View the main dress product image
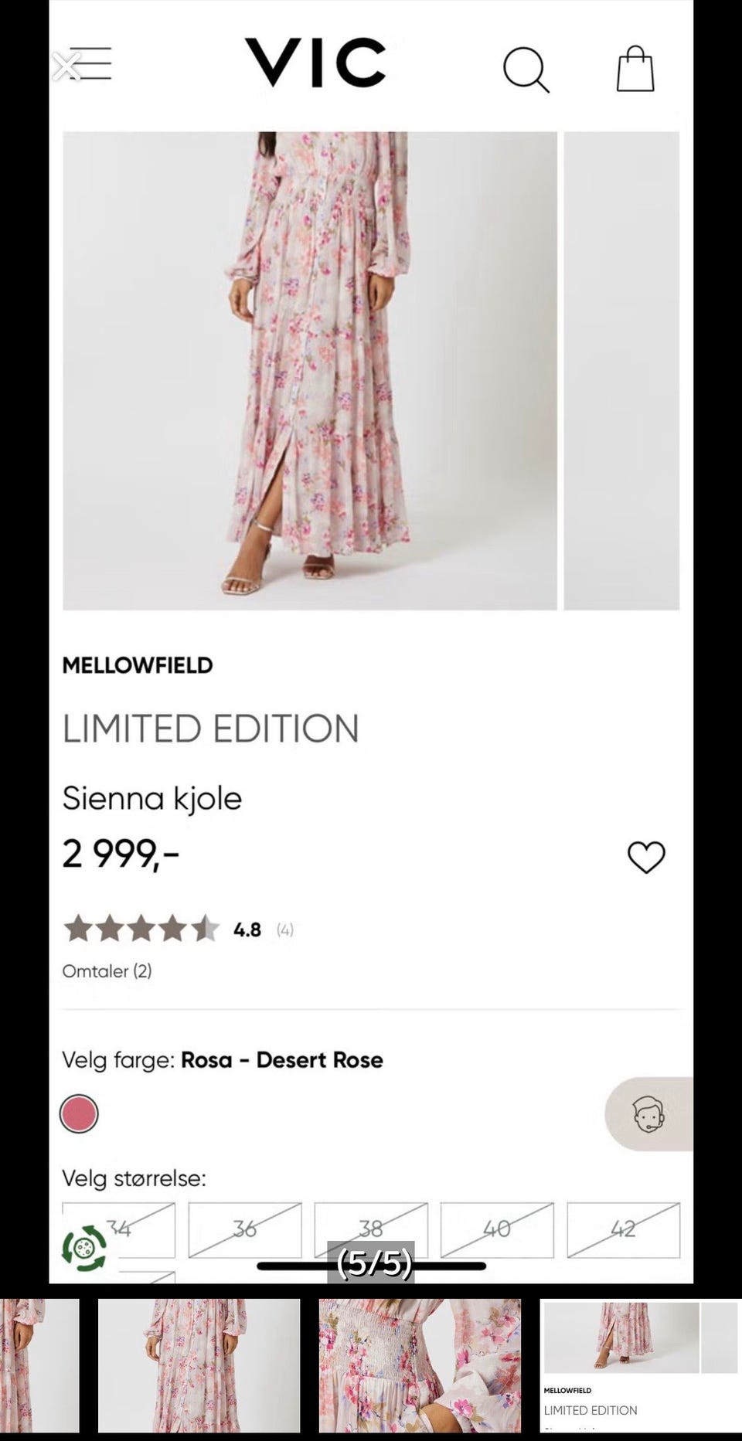Image resolution: width=742 pixels, height=1441 pixels. 310,371
